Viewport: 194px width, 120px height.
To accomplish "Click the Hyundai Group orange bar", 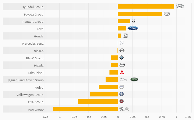I will [x=146, y=6].
